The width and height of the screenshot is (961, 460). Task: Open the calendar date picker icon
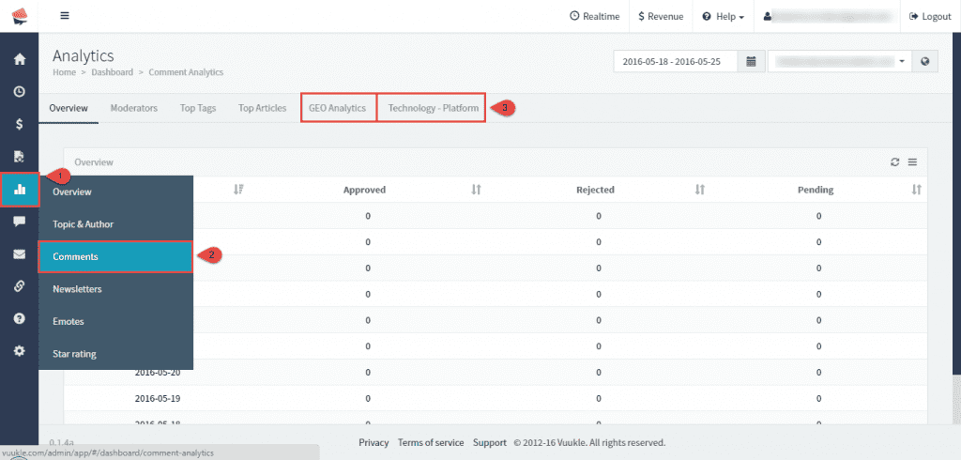[751, 62]
